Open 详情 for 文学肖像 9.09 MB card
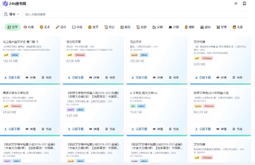Viewport: 255px width, 165px height. 221,77
